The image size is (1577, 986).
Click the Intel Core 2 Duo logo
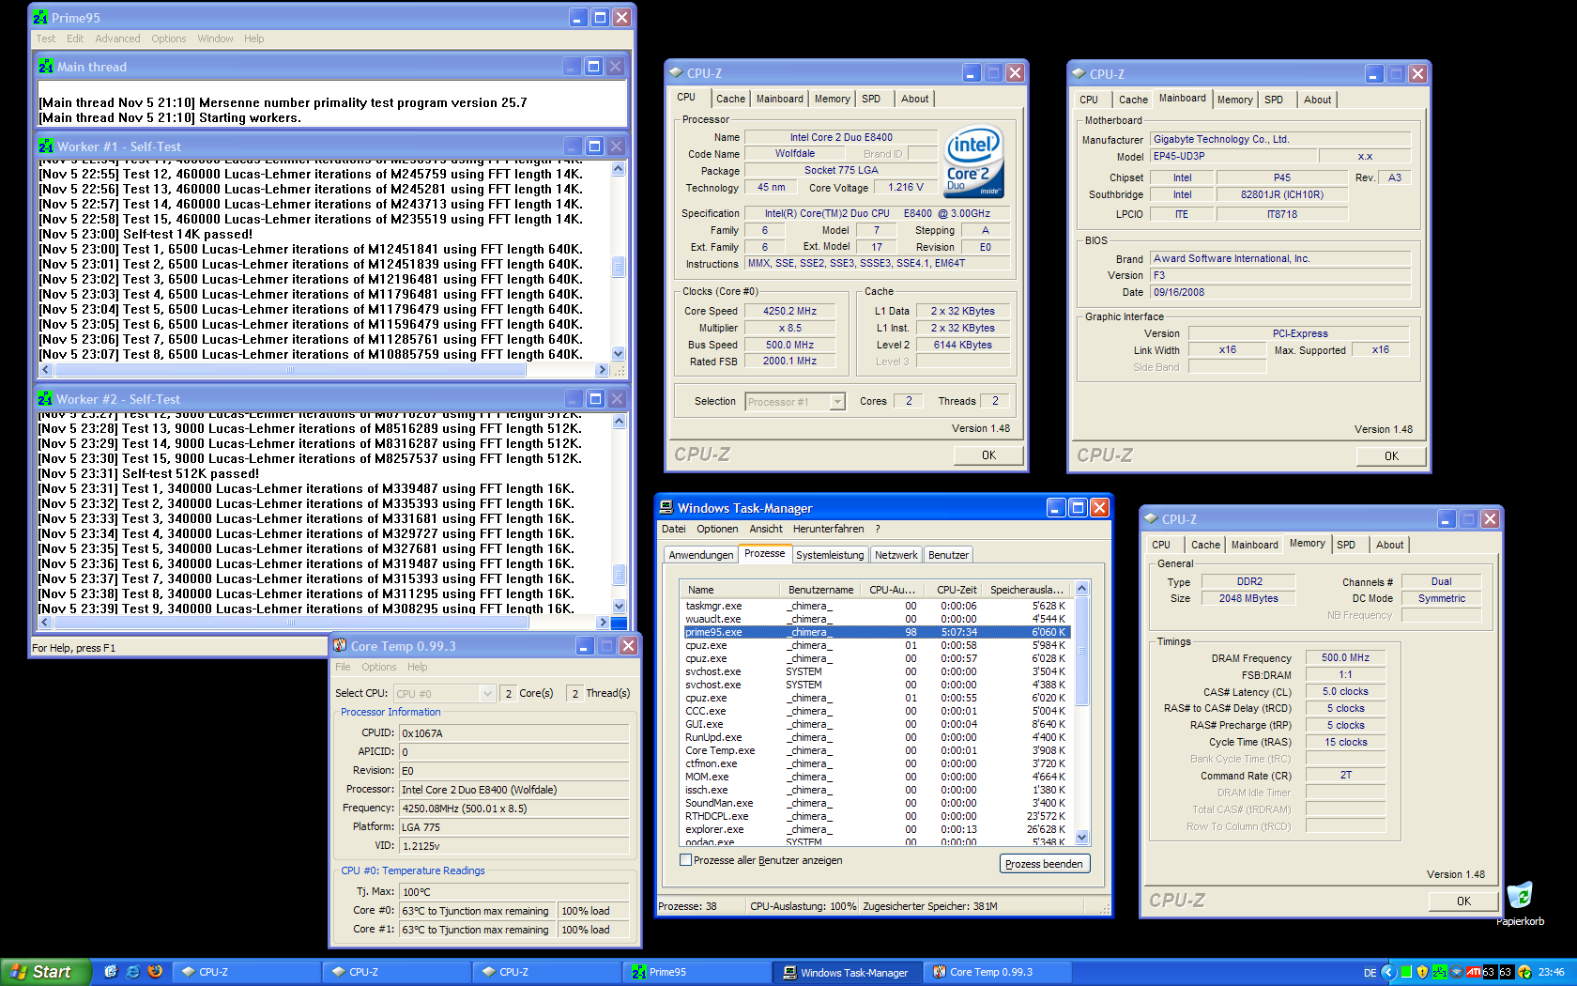click(973, 162)
